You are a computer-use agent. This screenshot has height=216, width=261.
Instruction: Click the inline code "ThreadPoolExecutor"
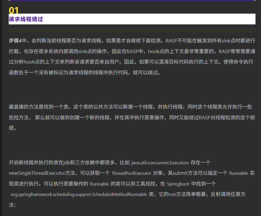[x=131, y=173]
